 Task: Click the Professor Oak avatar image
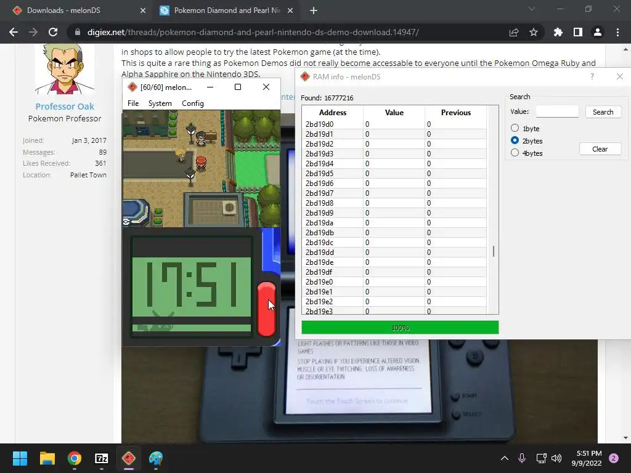(64, 69)
